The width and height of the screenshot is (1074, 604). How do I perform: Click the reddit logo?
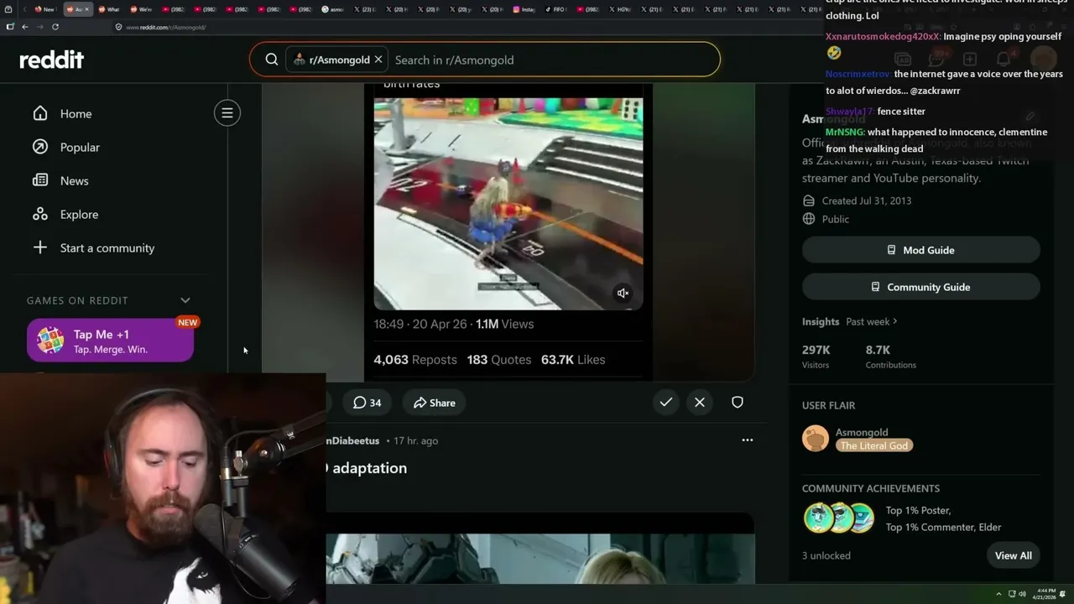[x=52, y=60]
